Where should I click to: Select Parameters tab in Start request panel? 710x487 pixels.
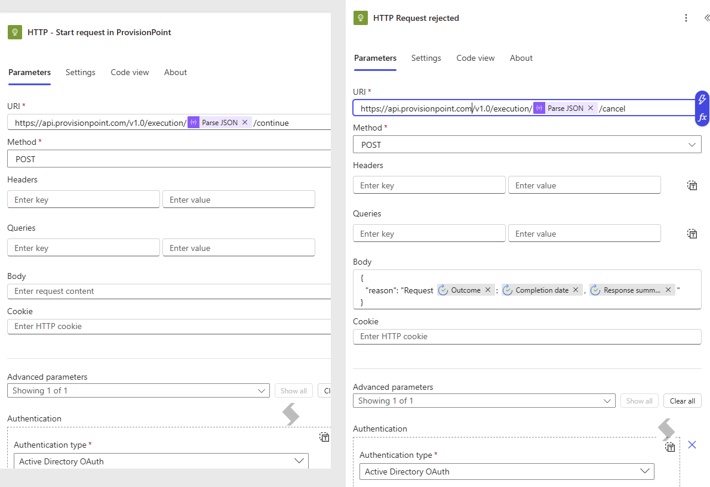[29, 72]
